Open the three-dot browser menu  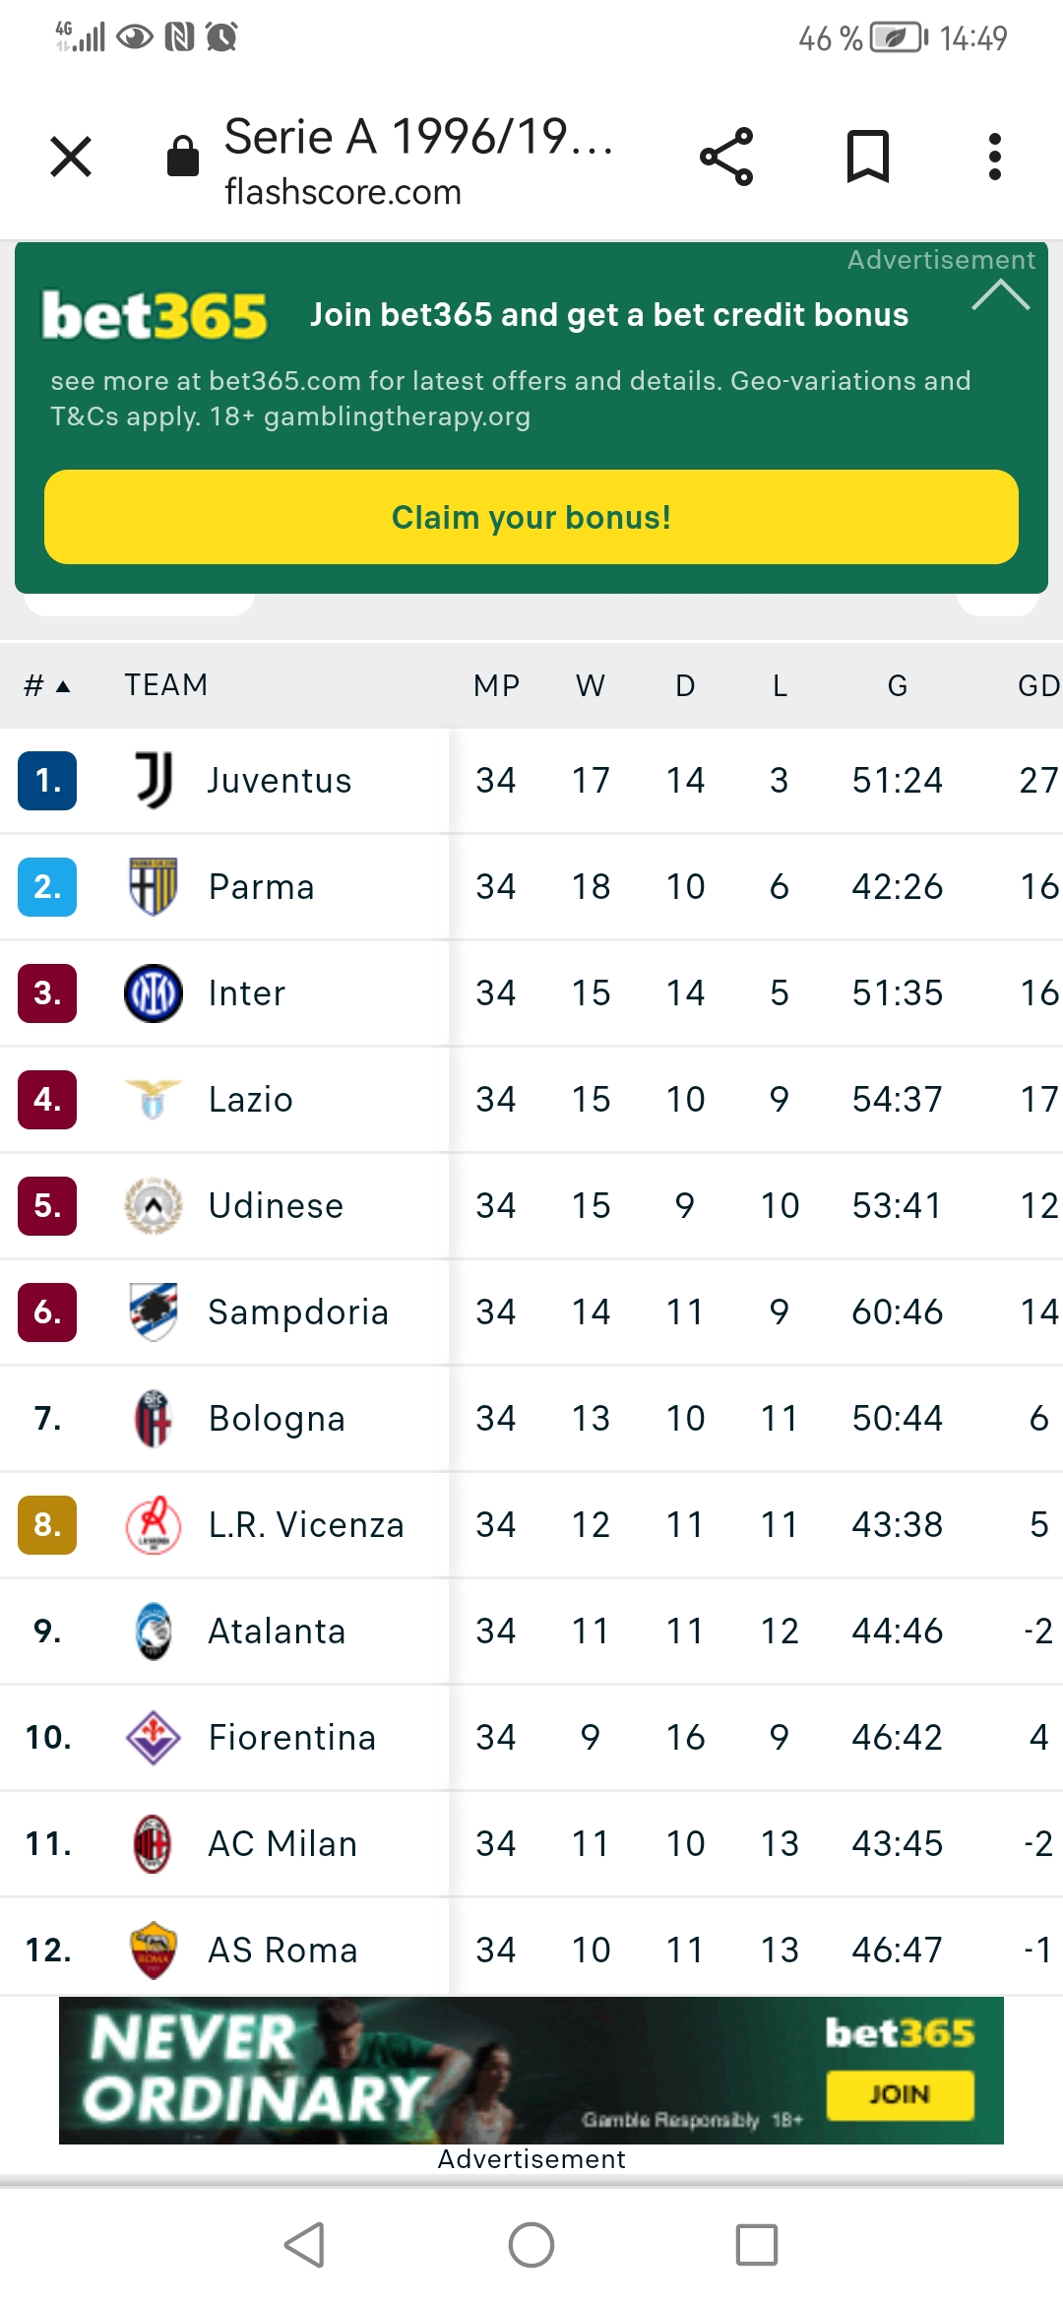coord(995,157)
